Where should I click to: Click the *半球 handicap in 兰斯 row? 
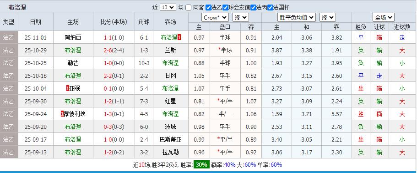[x=225, y=50]
